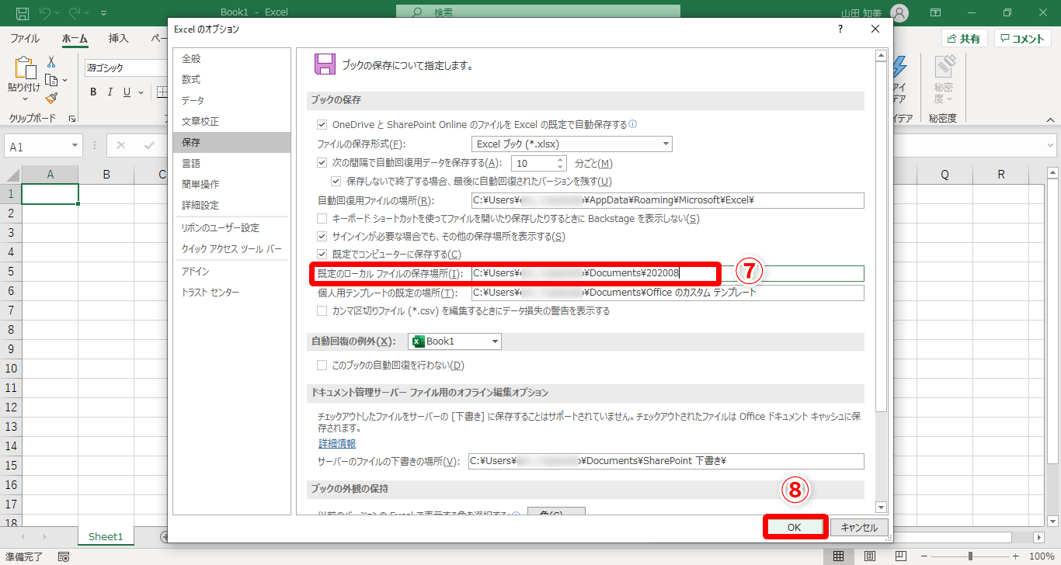Screen dimensions: 1061x565
Task: Select the 挿入 ribbon tab
Action: point(119,38)
